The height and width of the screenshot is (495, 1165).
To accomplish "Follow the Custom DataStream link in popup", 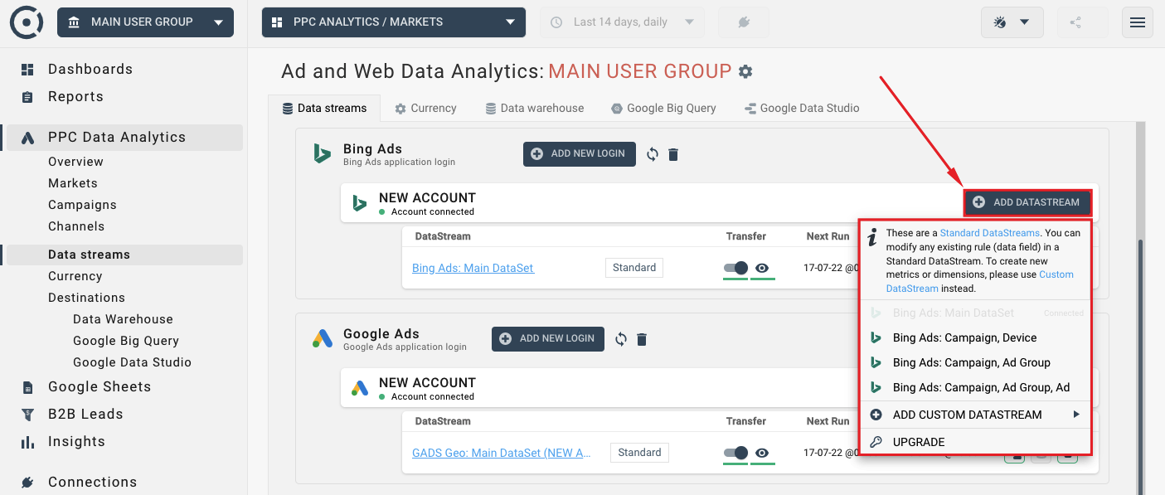I will pos(980,282).
